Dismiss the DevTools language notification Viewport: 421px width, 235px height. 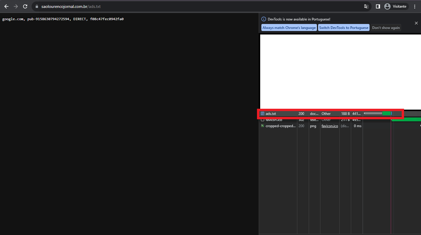tap(416, 23)
